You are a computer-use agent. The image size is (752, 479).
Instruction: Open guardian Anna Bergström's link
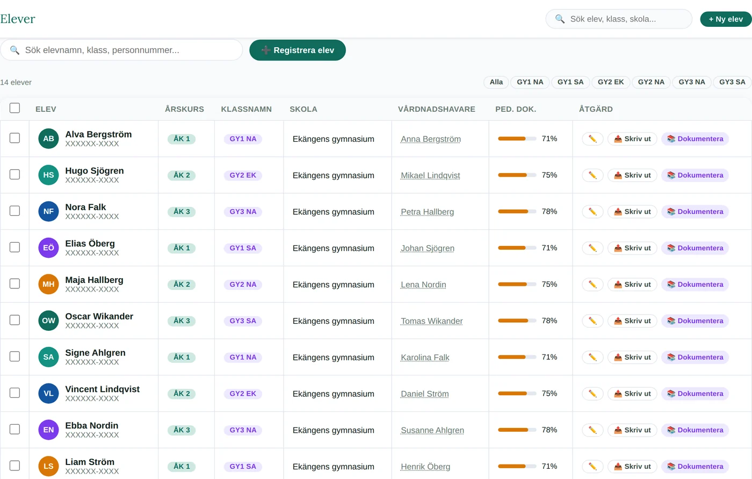click(431, 139)
